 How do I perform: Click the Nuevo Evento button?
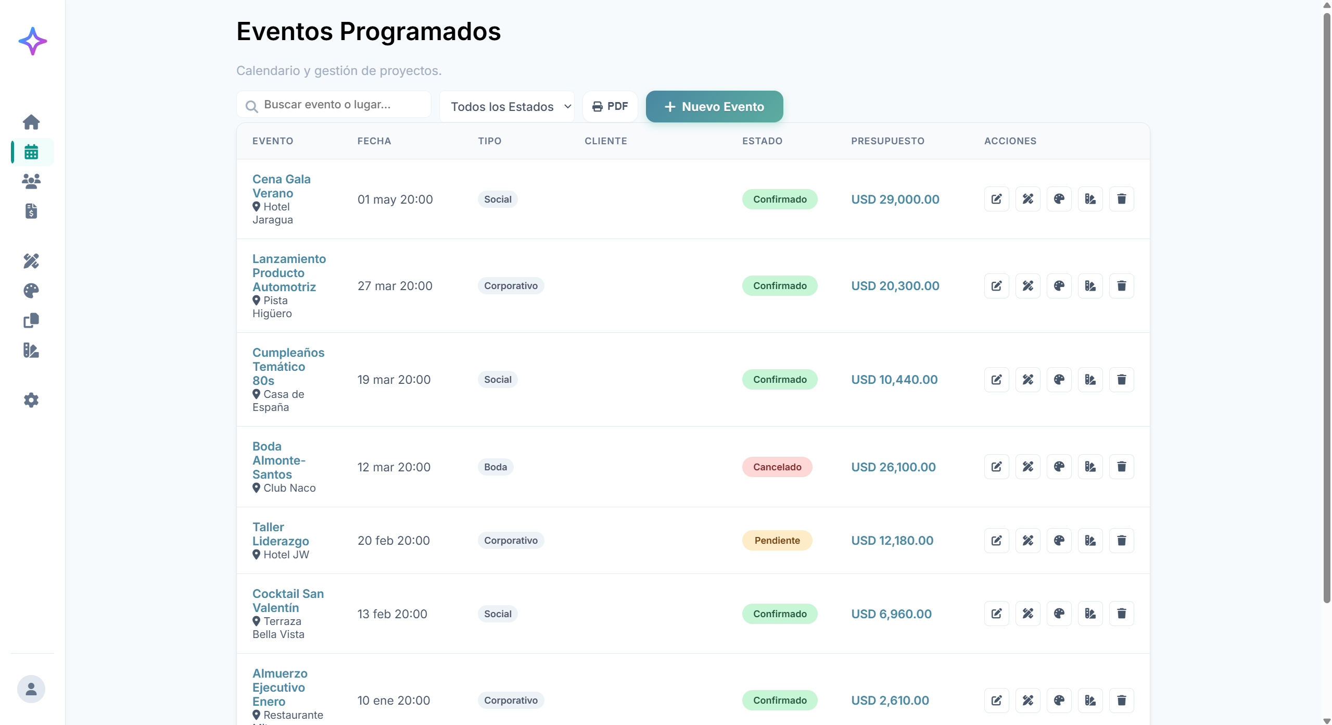tap(714, 107)
